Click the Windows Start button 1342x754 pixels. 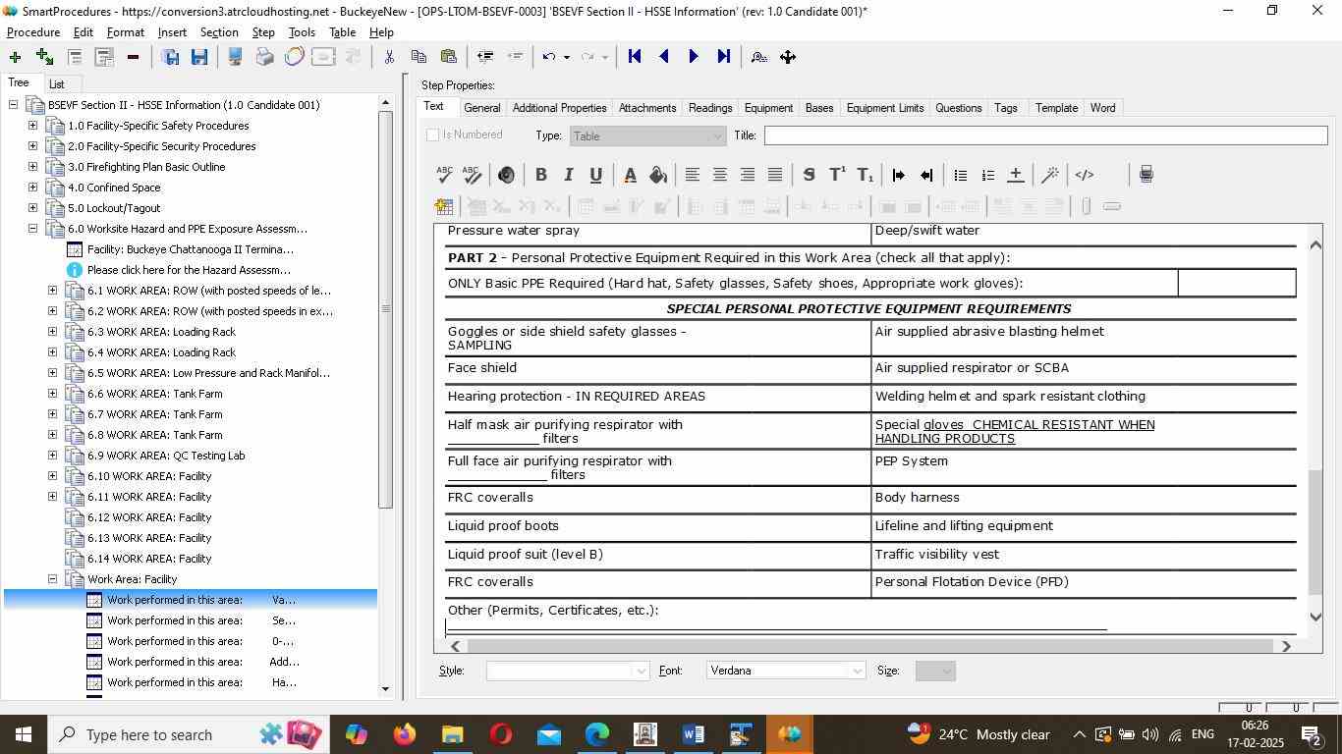[x=23, y=734]
